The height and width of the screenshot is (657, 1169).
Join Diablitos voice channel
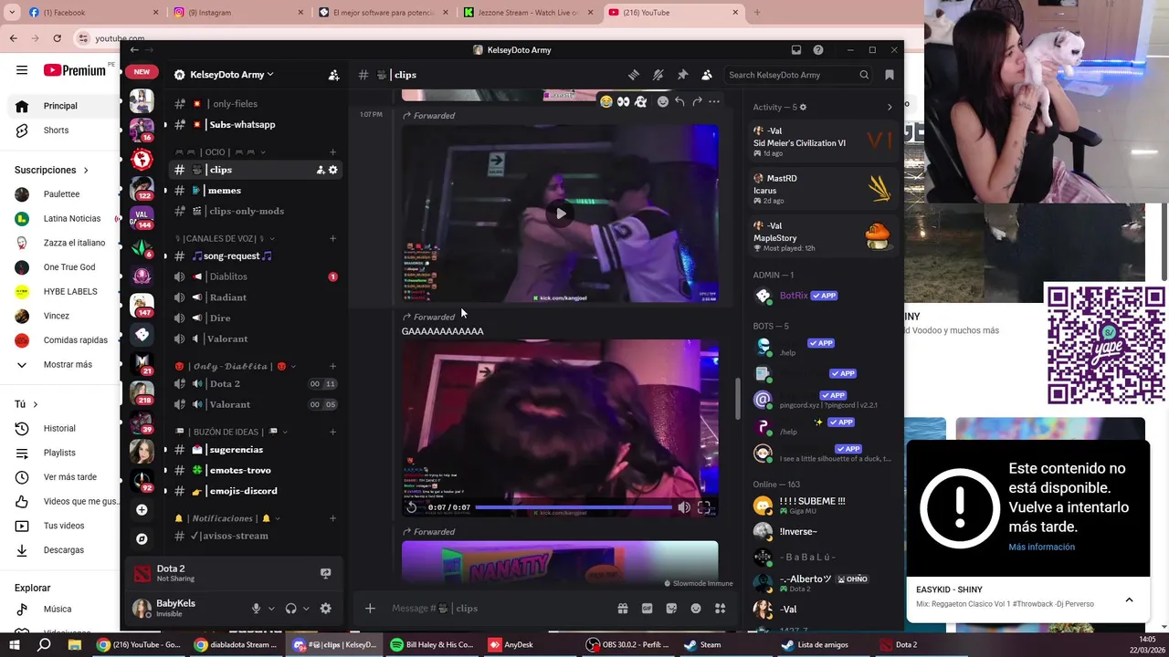click(256, 276)
